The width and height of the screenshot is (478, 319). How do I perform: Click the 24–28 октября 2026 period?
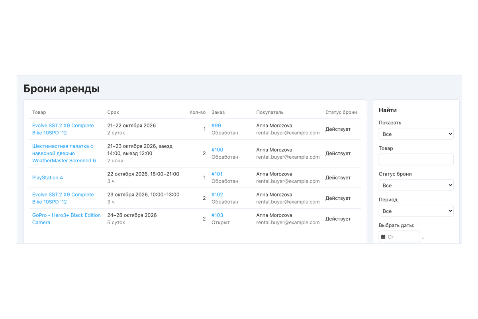132,215
